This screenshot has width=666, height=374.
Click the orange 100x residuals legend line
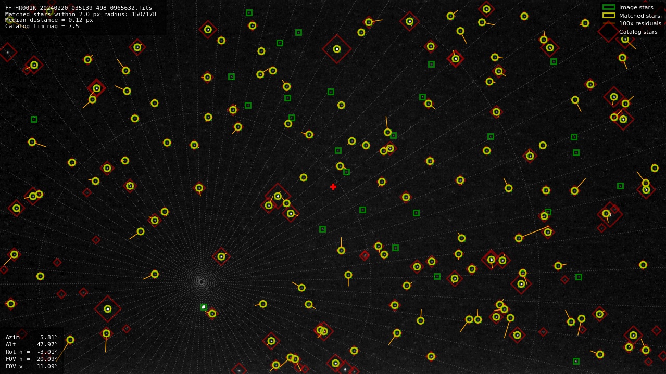coord(609,23)
